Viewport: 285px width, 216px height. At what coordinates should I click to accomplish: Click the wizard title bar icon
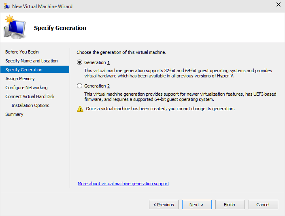[x=6, y=6]
